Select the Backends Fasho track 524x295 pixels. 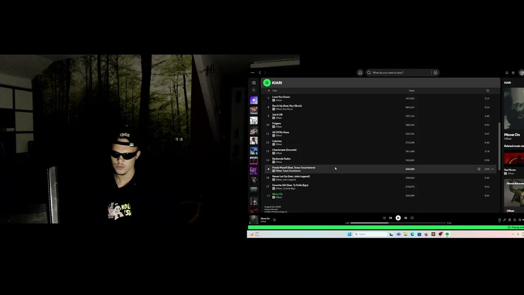point(380,160)
